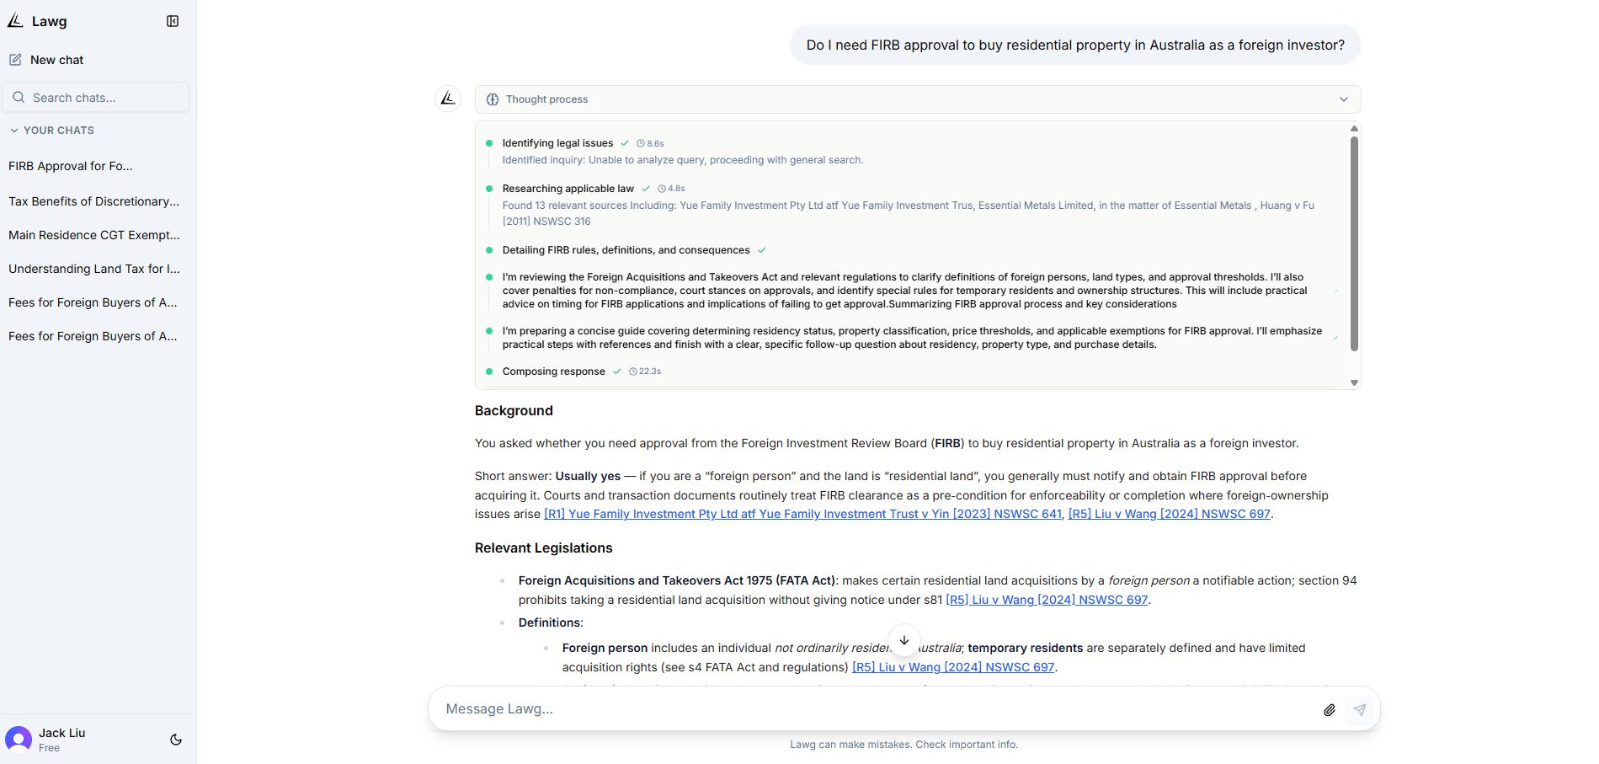Click the attach file paperclip icon
This screenshot has height=764, width=1599.
click(x=1330, y=710)
